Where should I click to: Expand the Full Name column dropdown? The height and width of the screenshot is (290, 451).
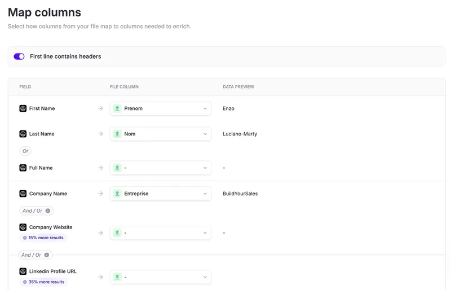(x=161, y=168)
